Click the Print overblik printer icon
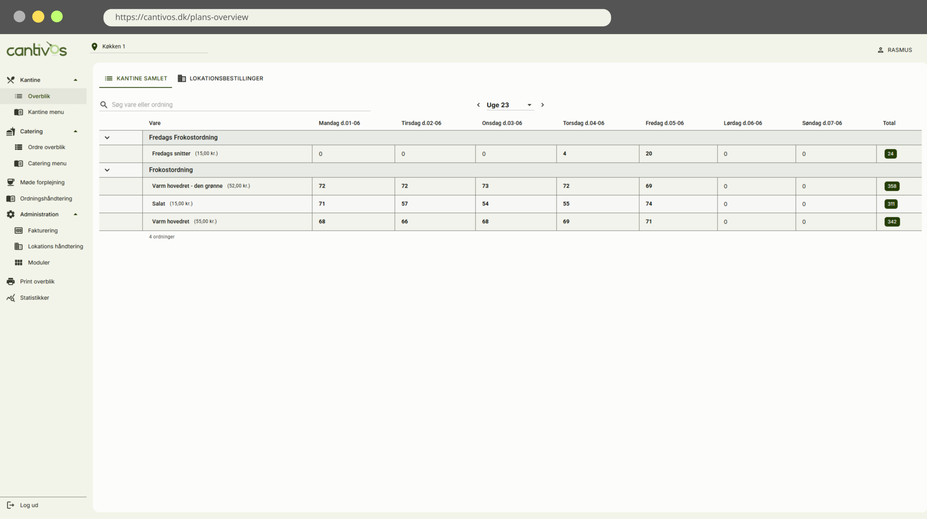 point(11,282)
